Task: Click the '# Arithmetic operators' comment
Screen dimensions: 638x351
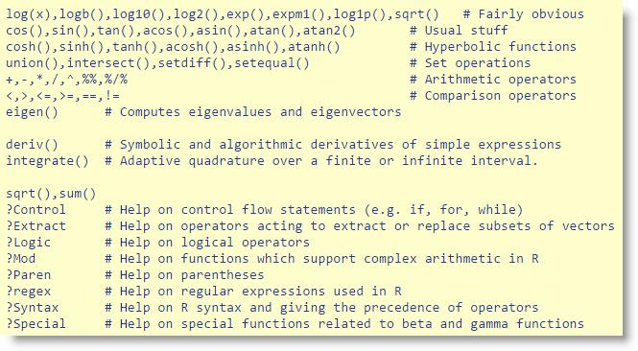Action: pyautogui.click(x=493, y=80)
